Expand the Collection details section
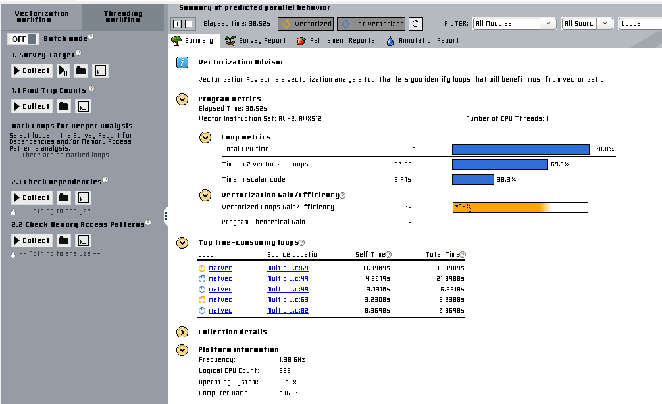Viewport: 662px width, 404px height. click(182, 332)
